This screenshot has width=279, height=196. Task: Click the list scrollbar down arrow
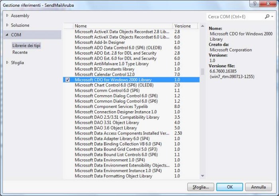coord(202,176)
